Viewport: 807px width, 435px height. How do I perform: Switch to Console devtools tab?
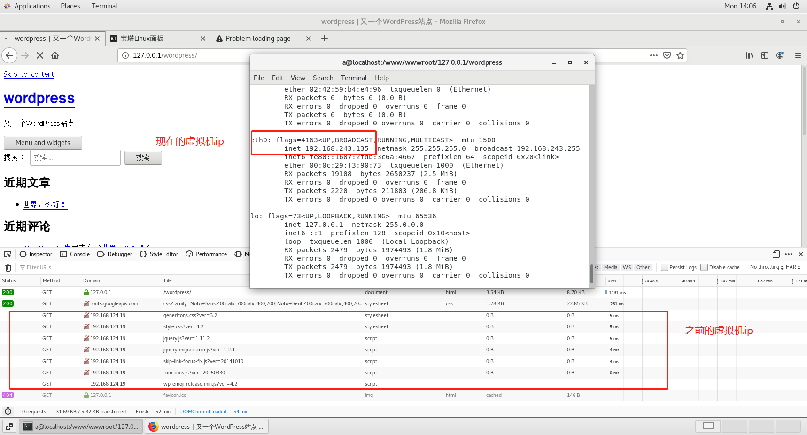pyautogui.click(x=75, y=254)
